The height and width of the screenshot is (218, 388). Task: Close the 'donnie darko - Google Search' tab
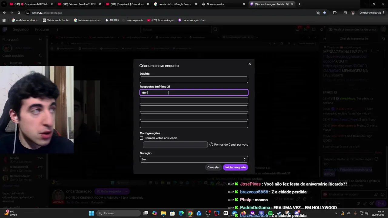[196, 4]
